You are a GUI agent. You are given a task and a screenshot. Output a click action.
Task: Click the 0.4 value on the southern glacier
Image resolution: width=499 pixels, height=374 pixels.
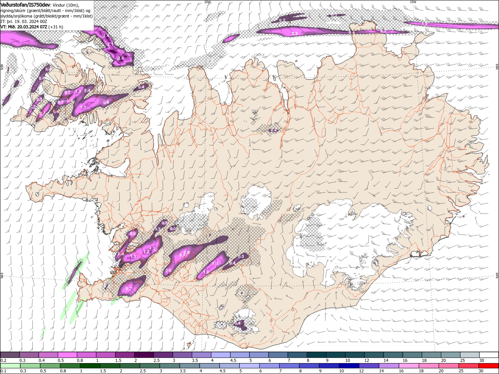pos(237,323)
